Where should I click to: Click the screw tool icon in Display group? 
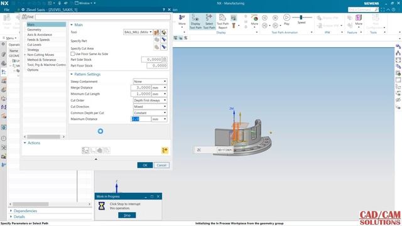[234, 25]
